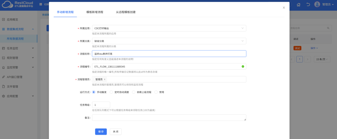Click the 文件管理 file icon
The image size is (337, 139).
tap(4, 86)
